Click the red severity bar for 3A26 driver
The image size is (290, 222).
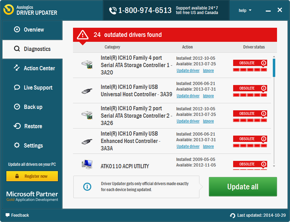pyautogui.click(x=250, y=120)
